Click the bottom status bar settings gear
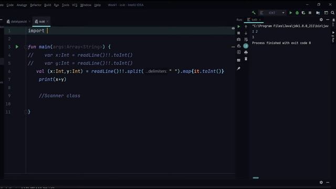This screenshot has width=336, height=189. click(321, 182)
